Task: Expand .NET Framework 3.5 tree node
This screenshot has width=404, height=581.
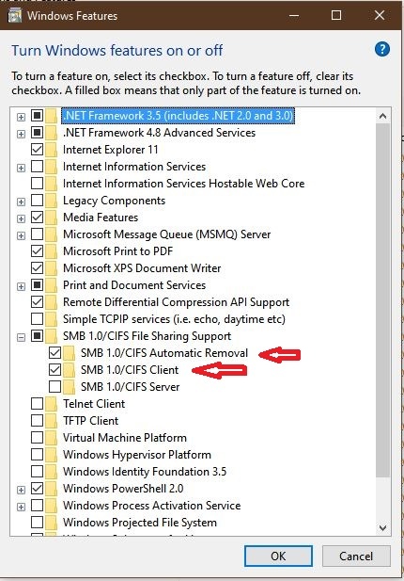Action: [x=21, y=117]
